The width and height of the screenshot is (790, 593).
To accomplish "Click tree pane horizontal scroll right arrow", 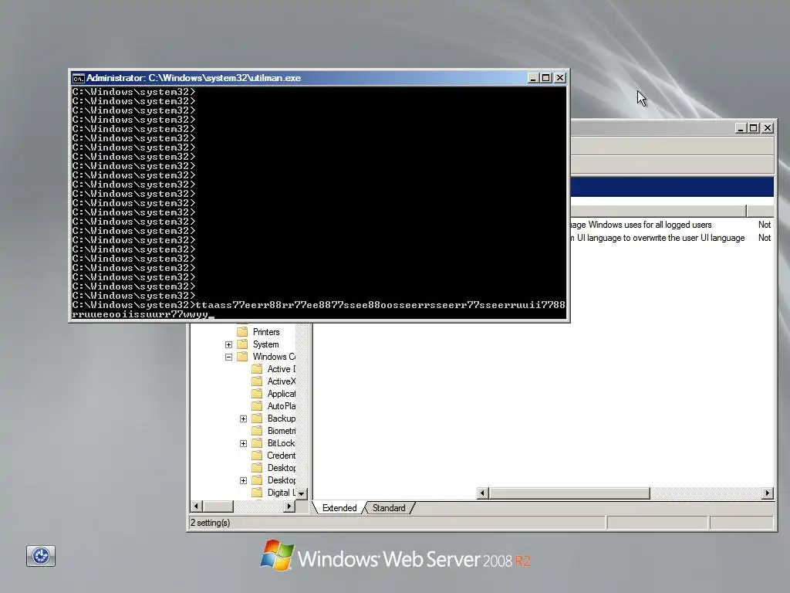I will click(x=289, y=506).
